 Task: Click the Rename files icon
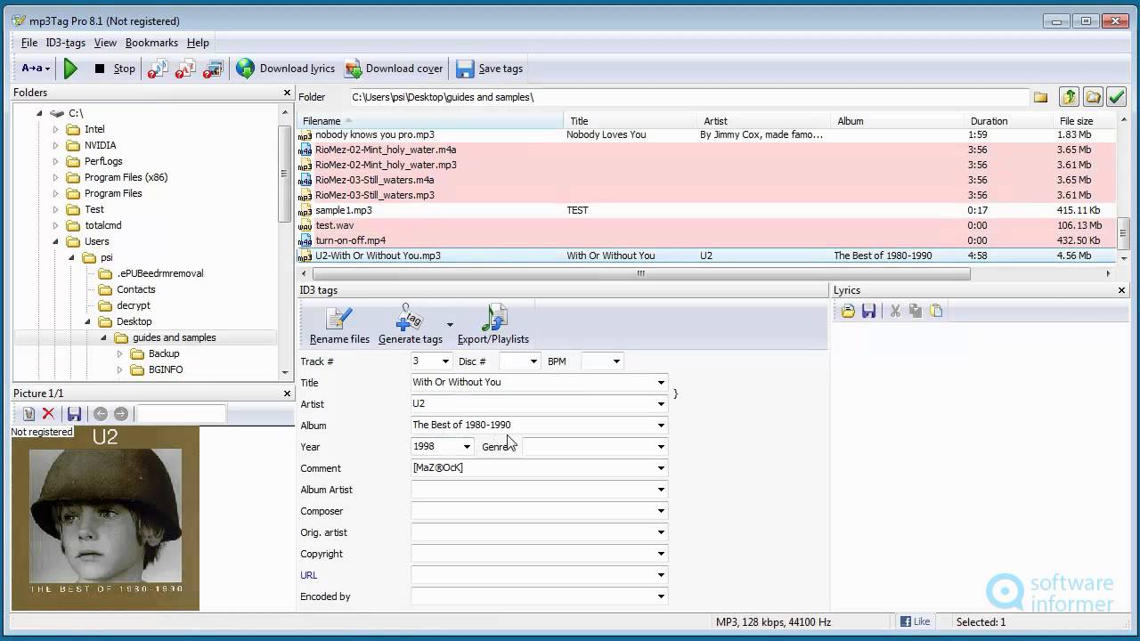(339, 325)
